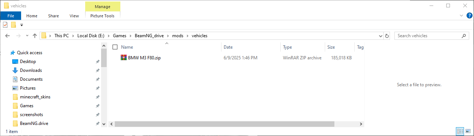Open minecraft_skins in Quick access
474x136 pixels.
point(35,97)
